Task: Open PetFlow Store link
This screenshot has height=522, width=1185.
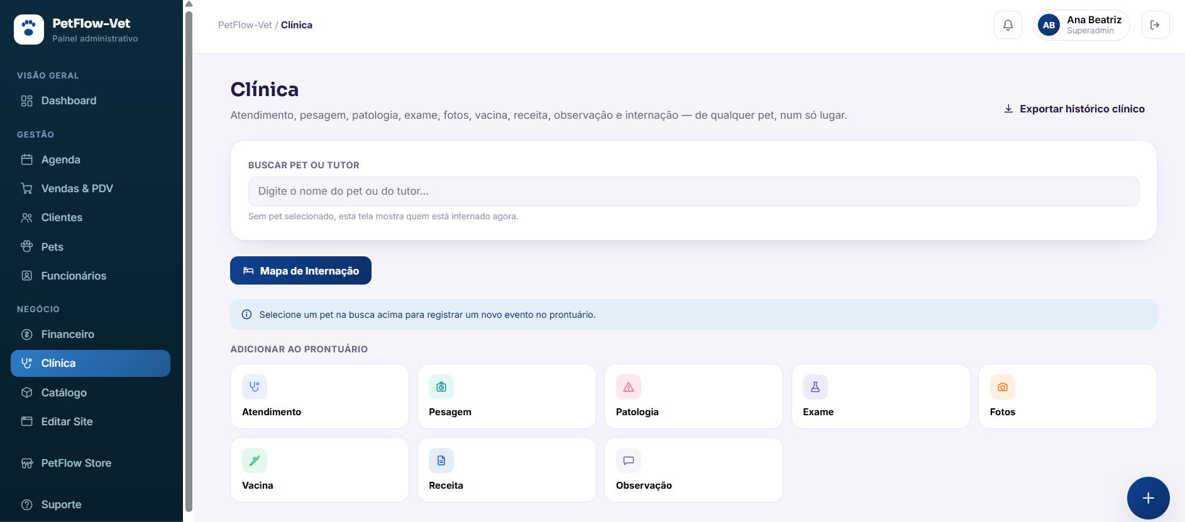Action: (91, 463)
